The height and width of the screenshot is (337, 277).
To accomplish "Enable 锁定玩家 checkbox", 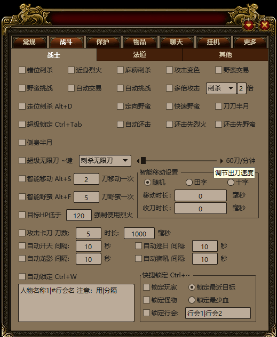I will [x=146, y=287].
